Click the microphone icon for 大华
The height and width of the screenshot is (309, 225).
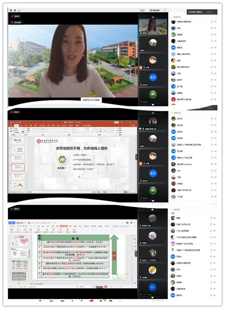212,171
